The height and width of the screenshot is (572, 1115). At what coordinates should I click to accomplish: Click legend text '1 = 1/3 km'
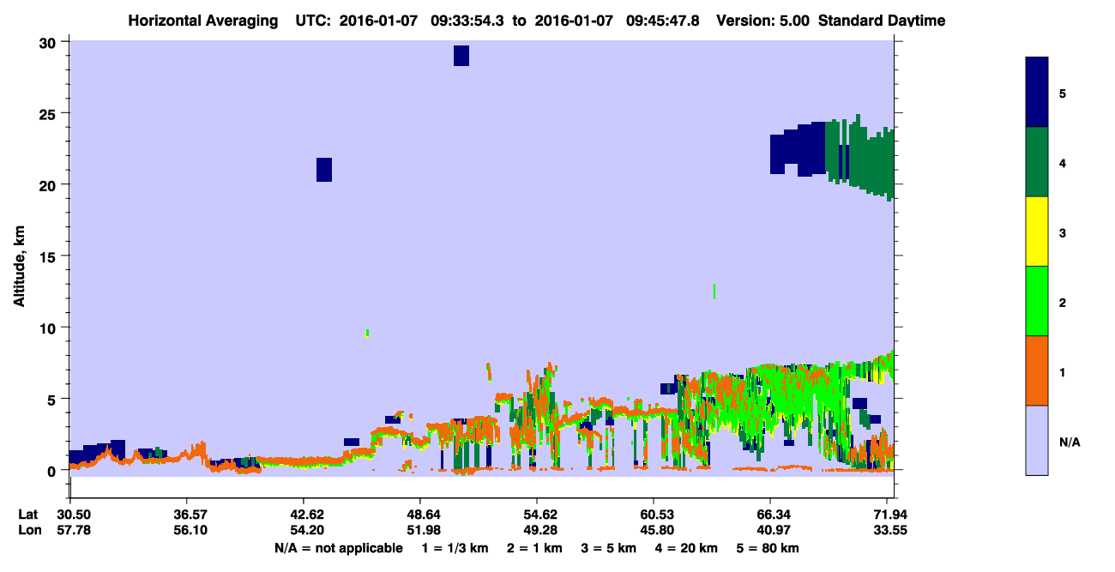(455, 548)
